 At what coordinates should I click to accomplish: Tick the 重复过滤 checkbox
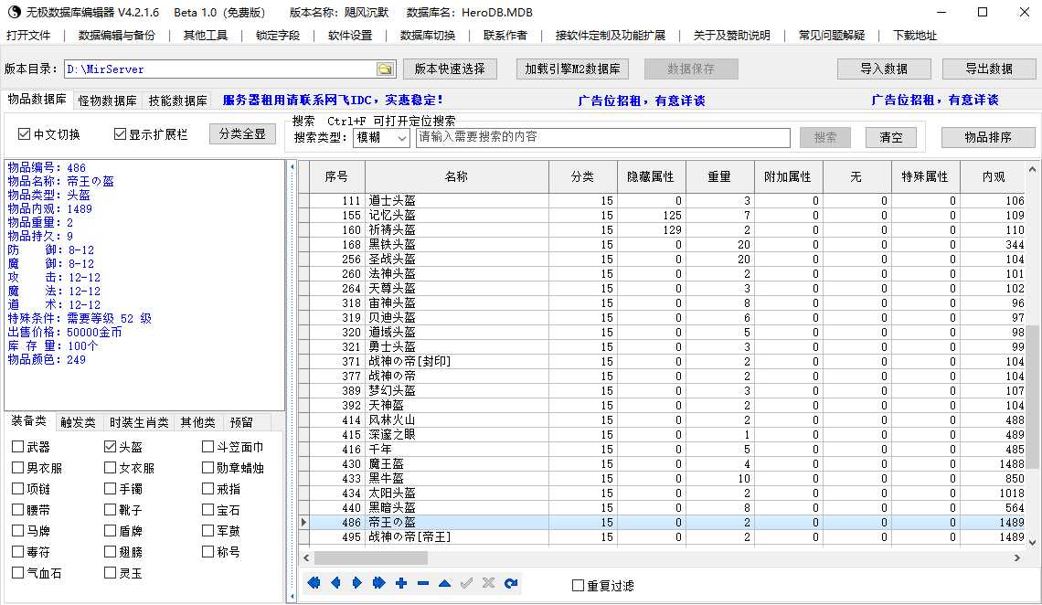(578, 586)
